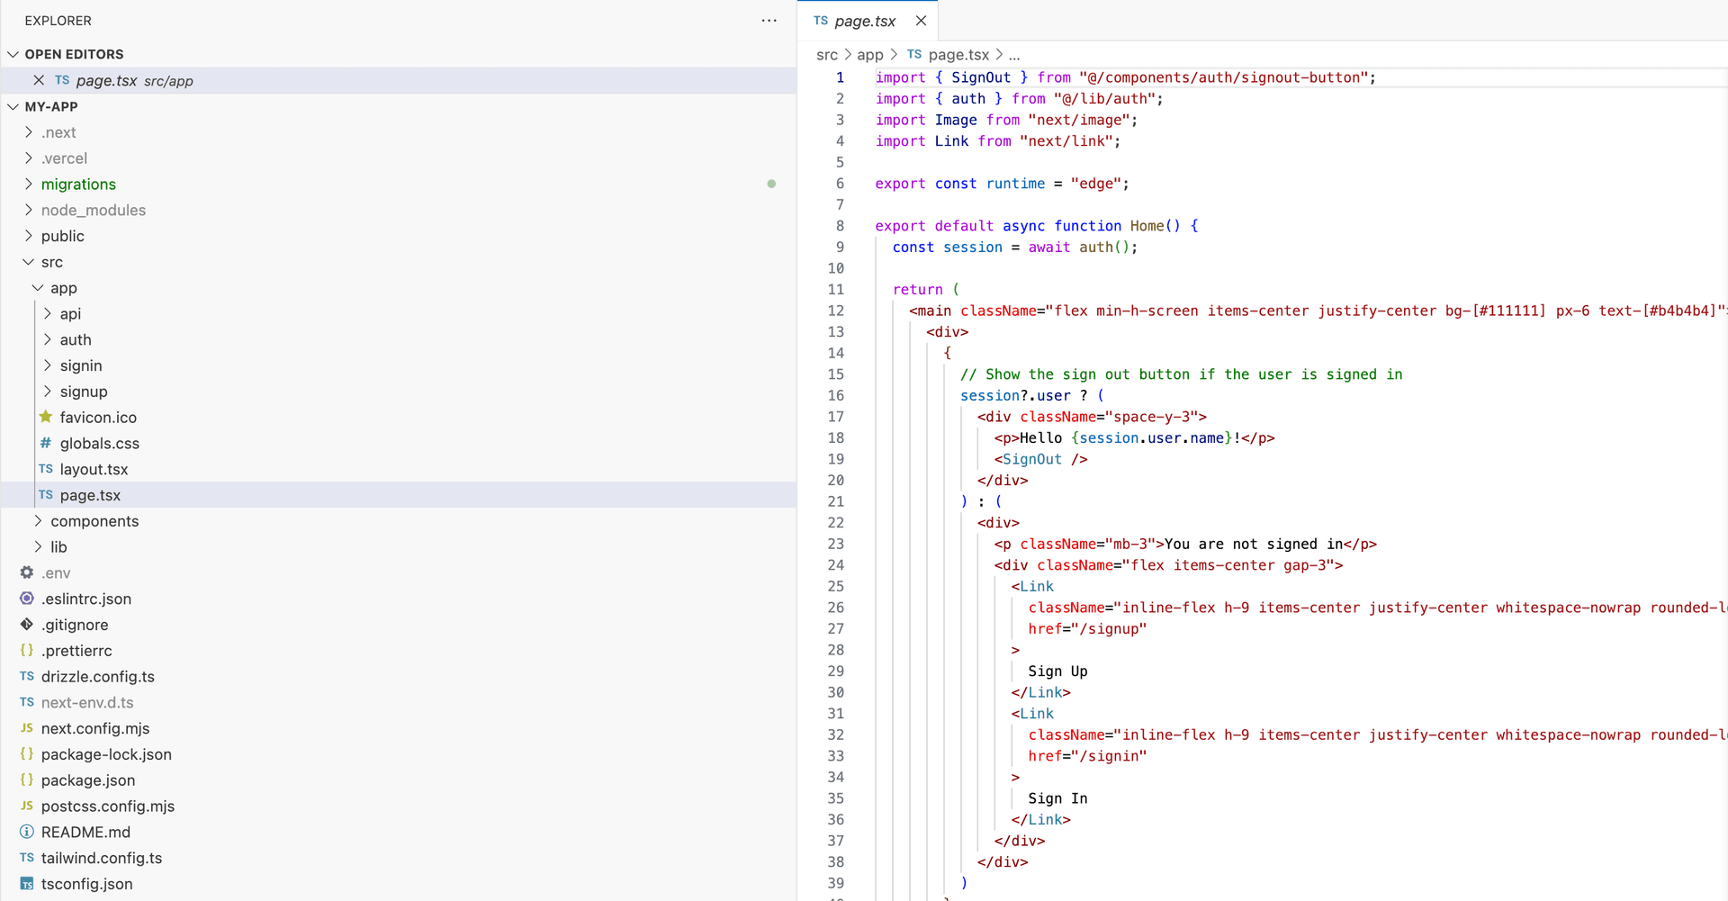The image size is (1728, 901).
Task: Open package.json in the explorer
Action: [x=88, y=780]
